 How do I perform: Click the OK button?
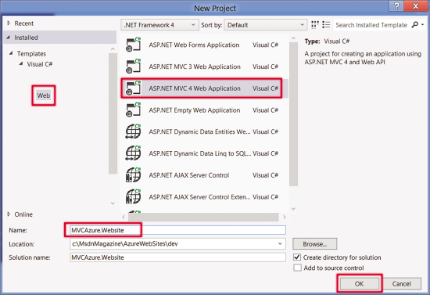pyautogui.click(x=360, y=283)
